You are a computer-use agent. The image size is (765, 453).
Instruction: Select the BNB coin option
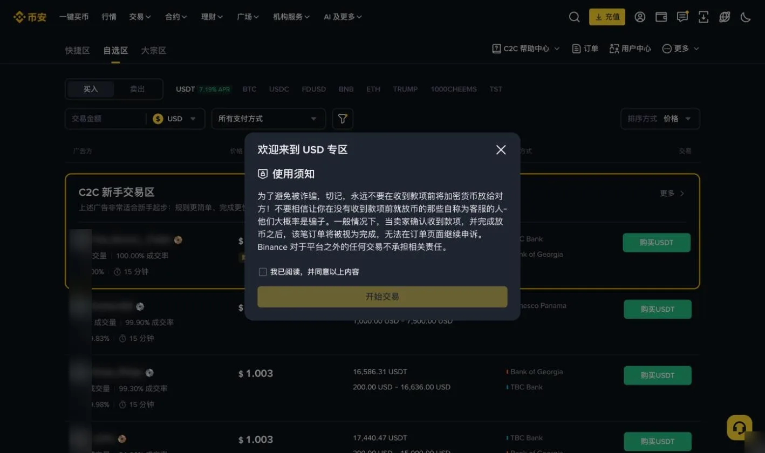(346, 89)
